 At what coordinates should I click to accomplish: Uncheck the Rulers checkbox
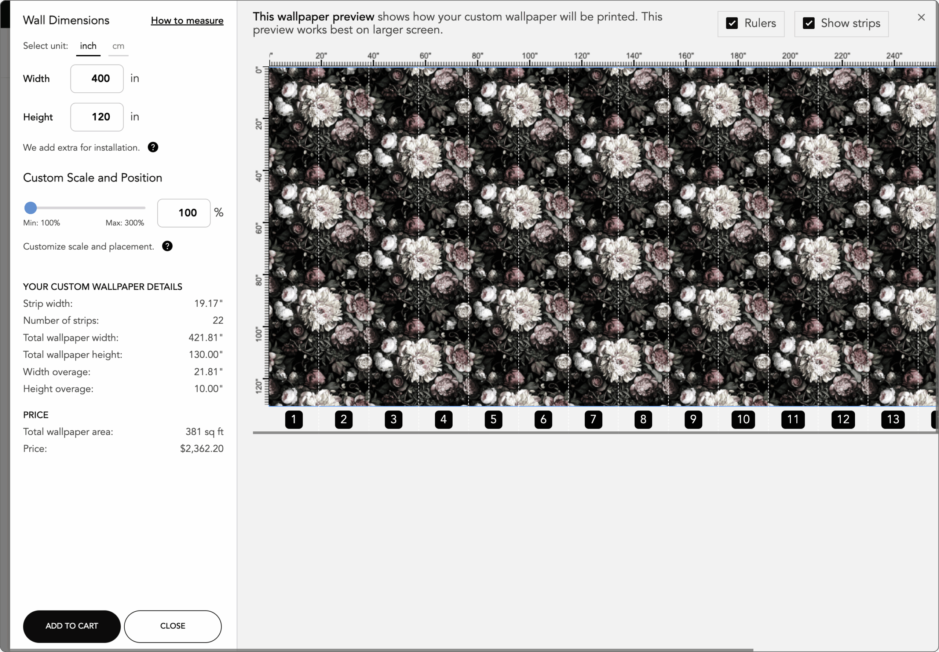pos(732,23)
